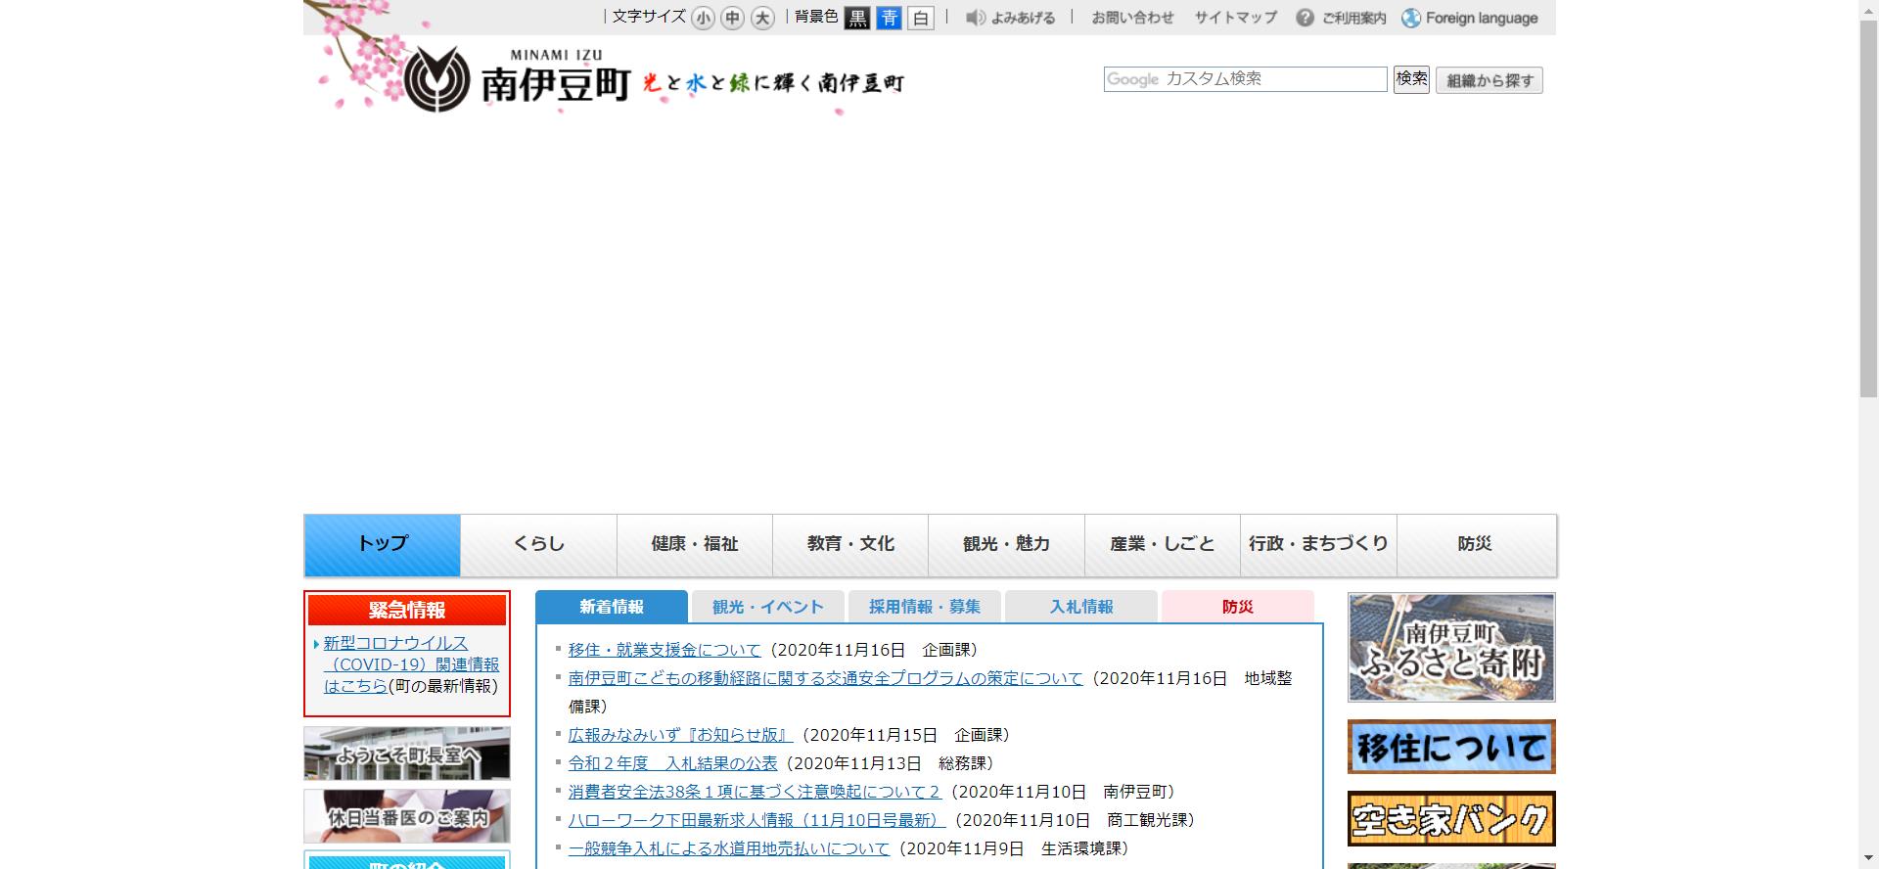This screenshot has height=869, width=1879.
Task: Click the よみあげる read-aloud speaker icon
Action: pos(976,18)
